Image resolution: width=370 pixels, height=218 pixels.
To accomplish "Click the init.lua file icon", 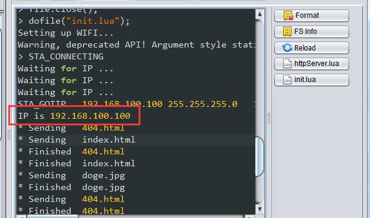I will (x=287, y=80).
